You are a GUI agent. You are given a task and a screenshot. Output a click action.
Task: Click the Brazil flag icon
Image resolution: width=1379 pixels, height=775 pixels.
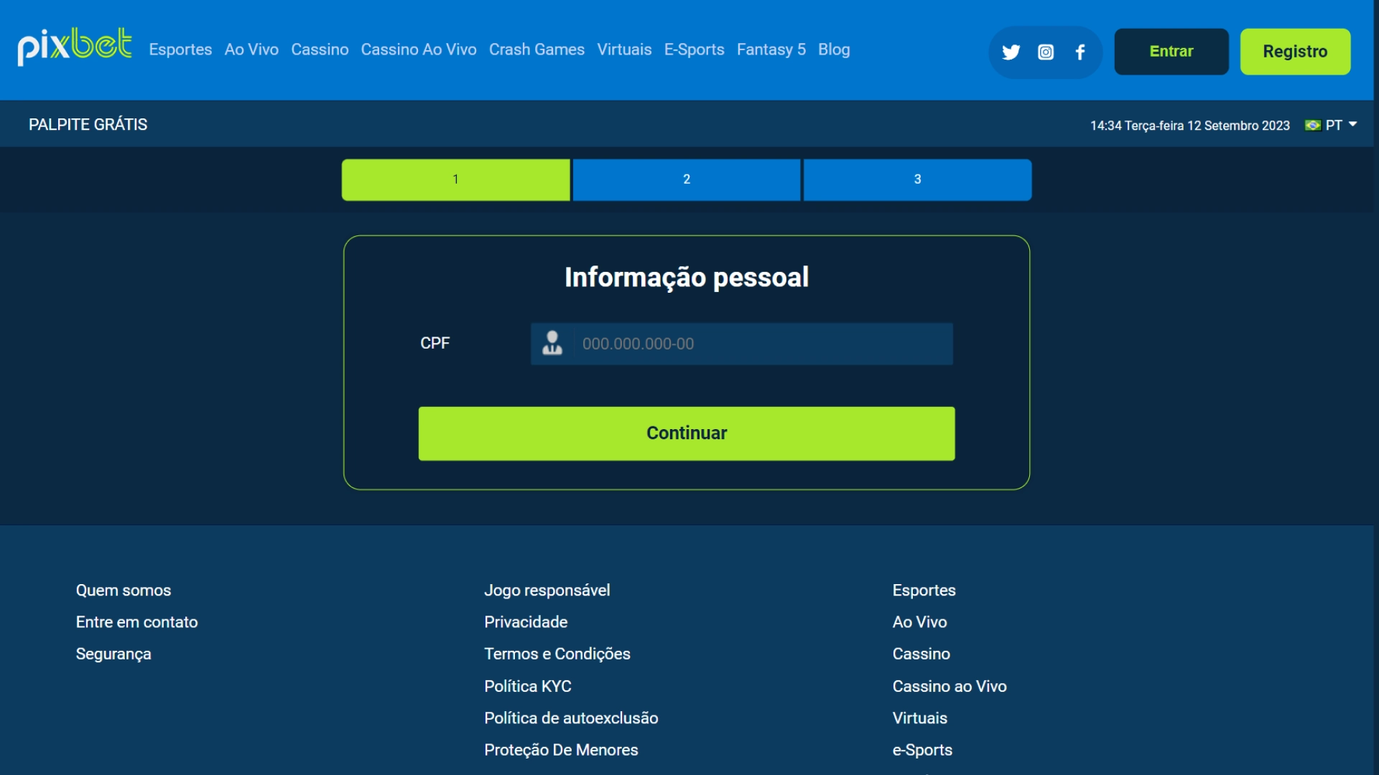[x=1314, y=124]
